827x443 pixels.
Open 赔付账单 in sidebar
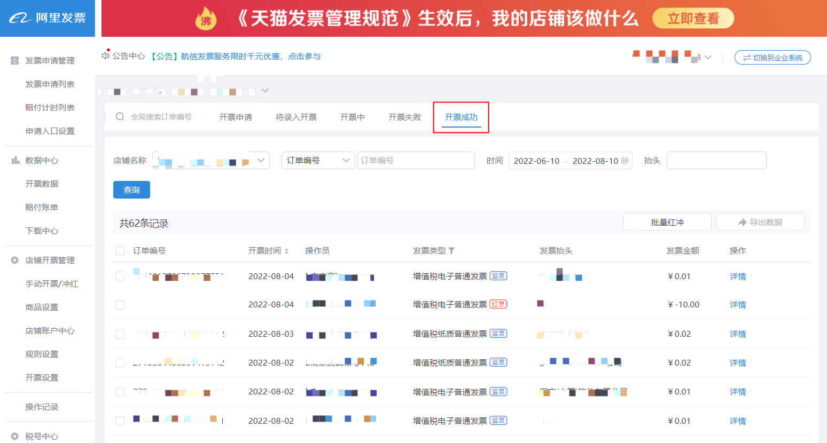tap(42, 208)
